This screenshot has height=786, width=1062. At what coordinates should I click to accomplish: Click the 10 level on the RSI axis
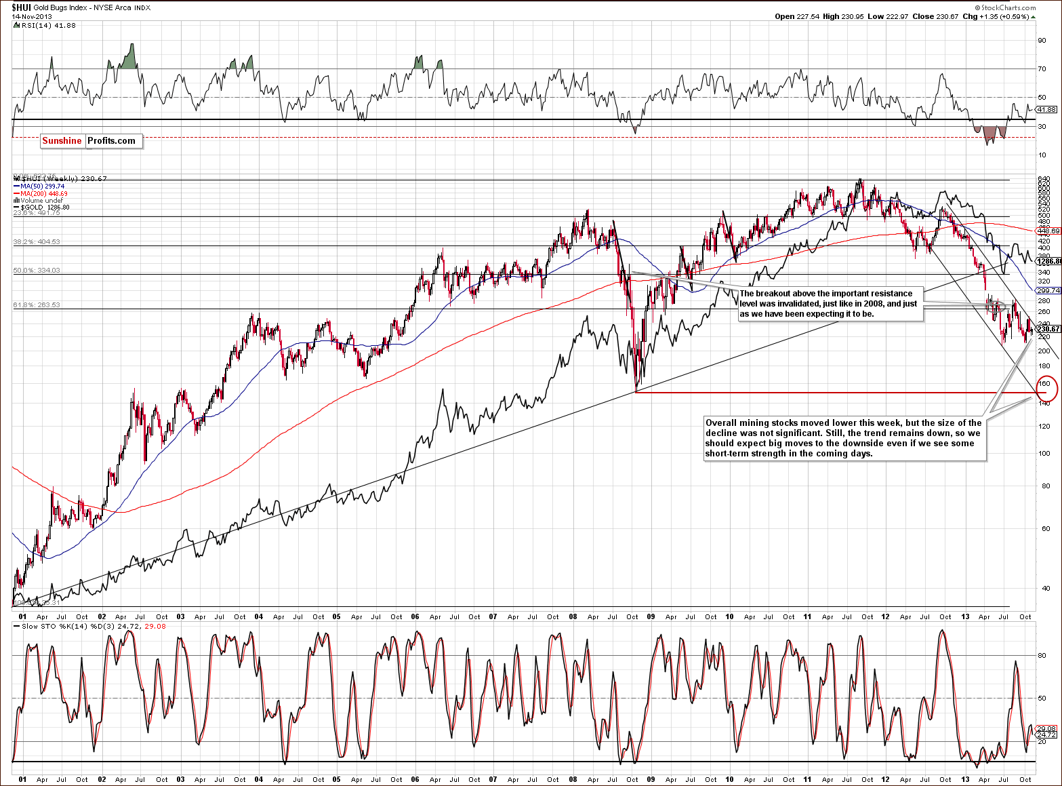tap(1042, 155)
